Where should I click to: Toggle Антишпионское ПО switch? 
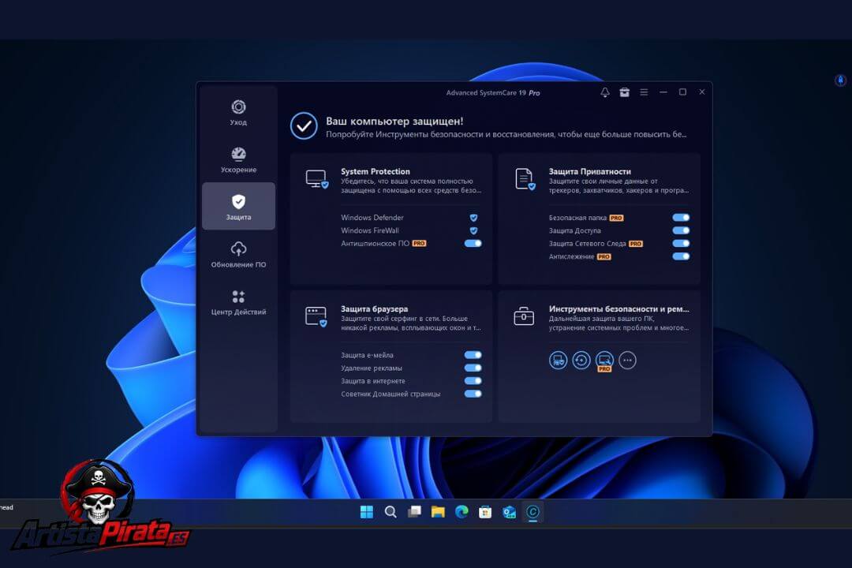tap(473, 244)
